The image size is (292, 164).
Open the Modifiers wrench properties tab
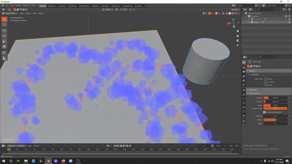click(244, 94)
